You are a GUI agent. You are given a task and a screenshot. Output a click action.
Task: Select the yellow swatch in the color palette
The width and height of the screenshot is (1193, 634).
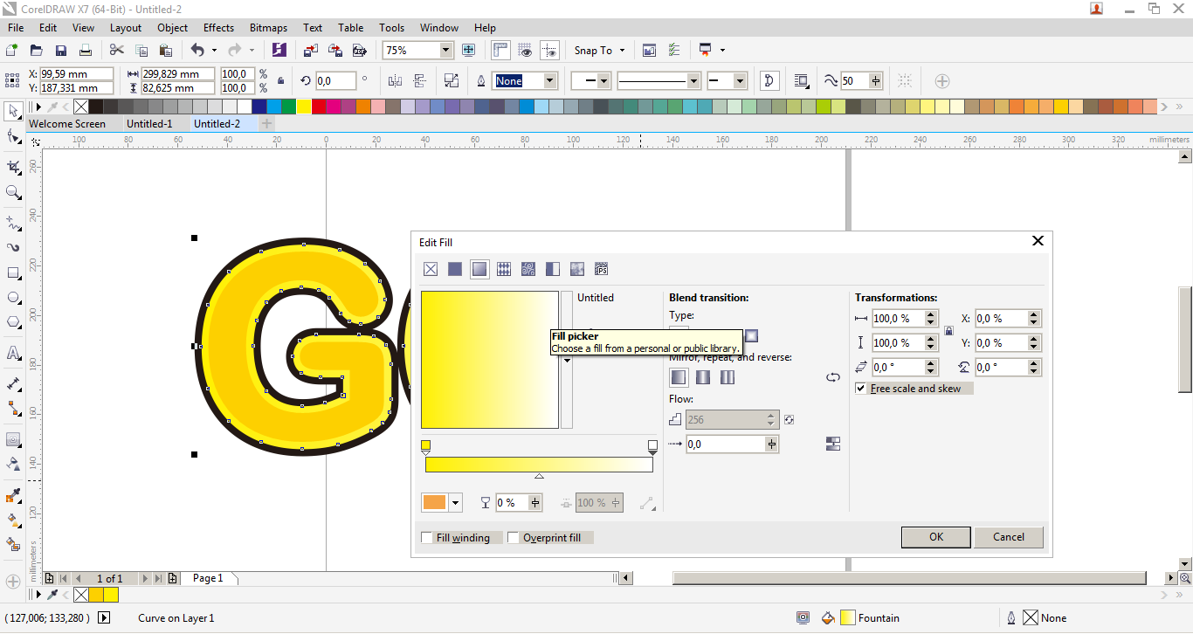pyautogui.click(x=303, y=106)
